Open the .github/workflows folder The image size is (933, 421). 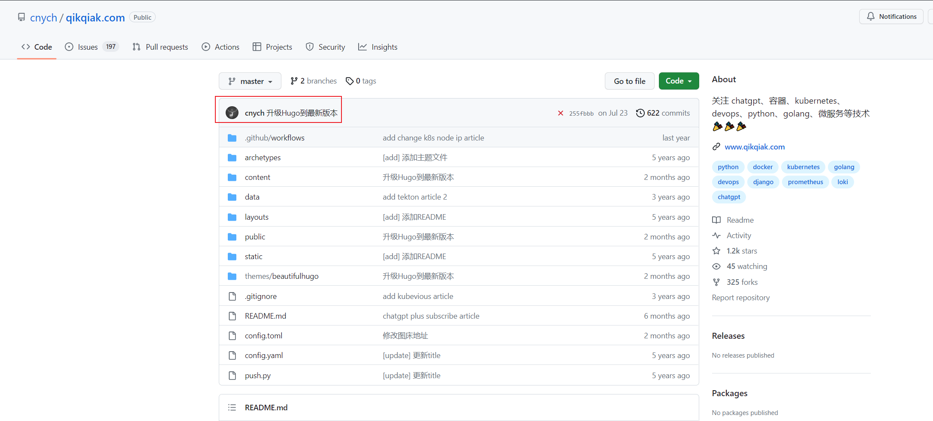[x=275, y=138]
